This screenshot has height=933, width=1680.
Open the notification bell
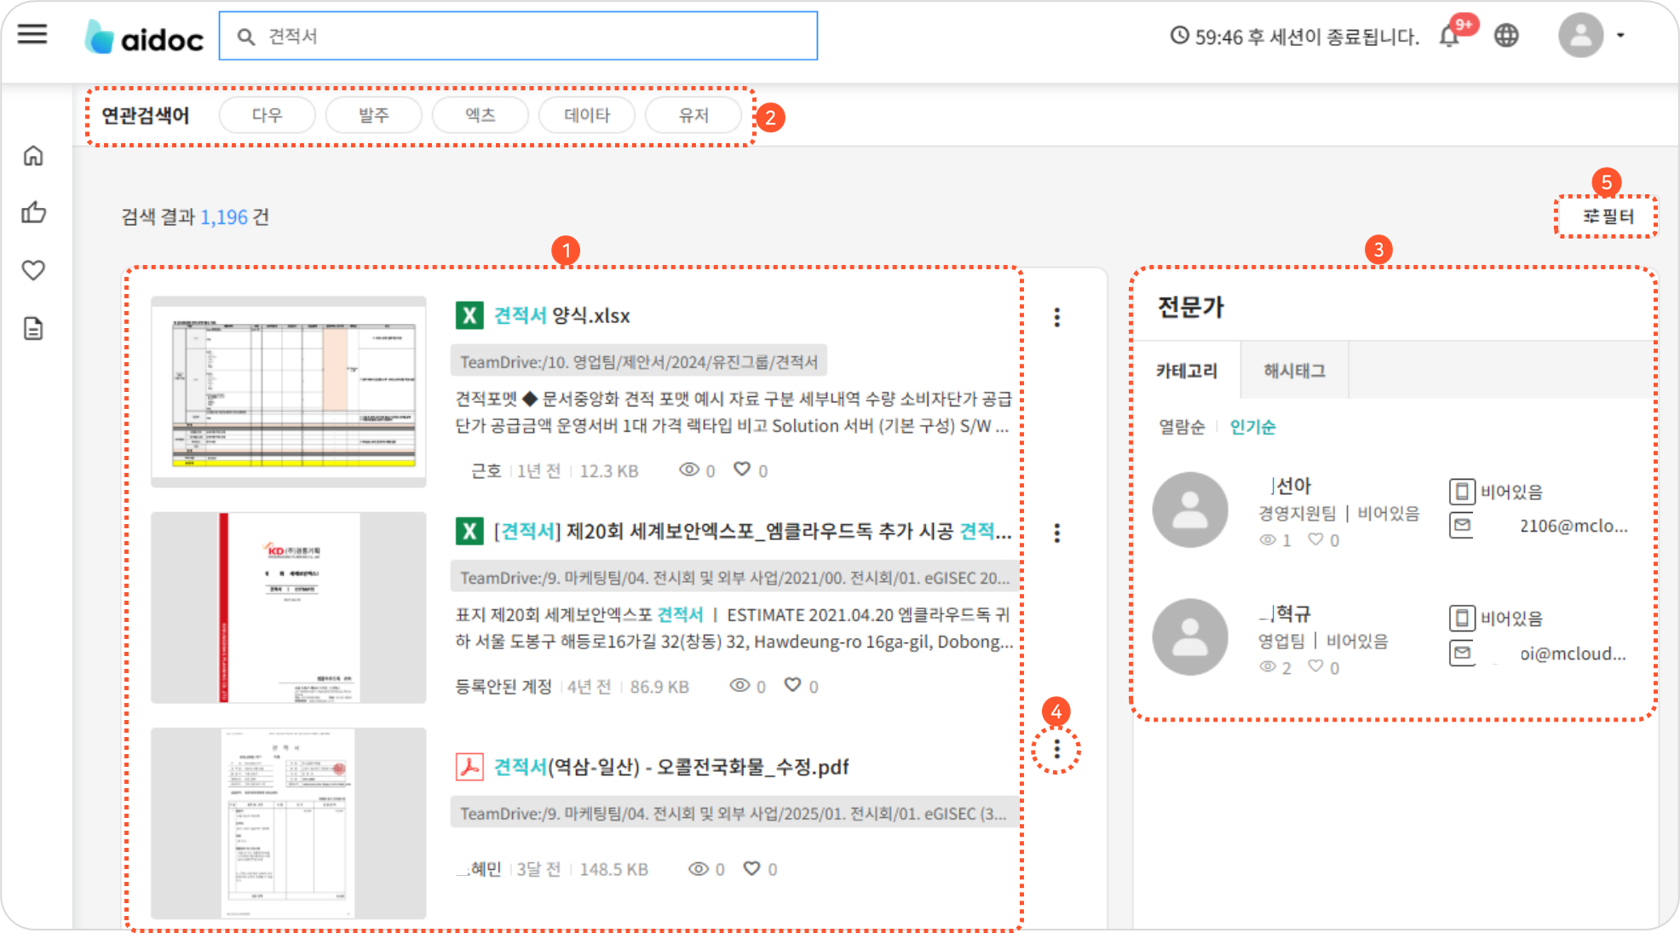(x=1448, y=37)
